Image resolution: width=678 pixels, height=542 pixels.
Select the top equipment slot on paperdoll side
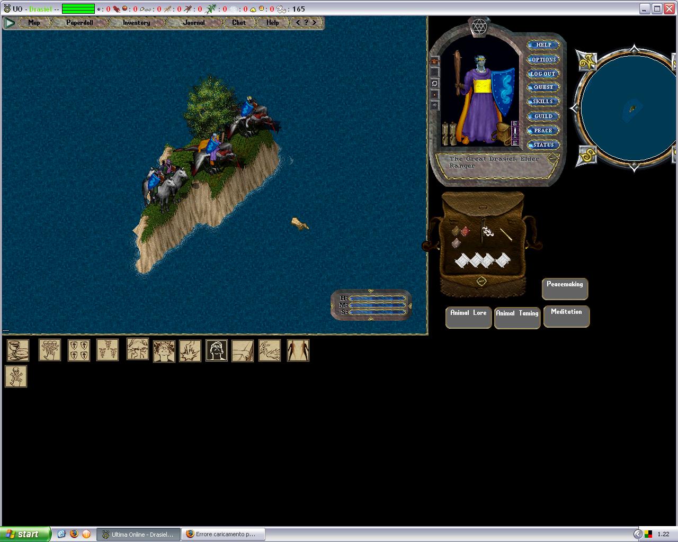pyautogui.click(x=434, y=61)
